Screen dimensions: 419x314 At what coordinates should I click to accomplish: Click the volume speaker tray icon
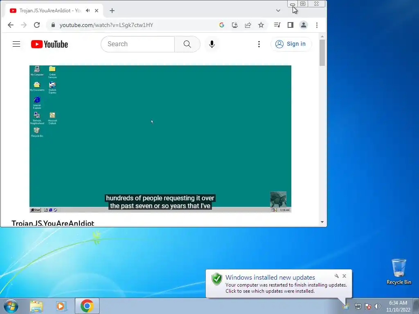point(378,306)
